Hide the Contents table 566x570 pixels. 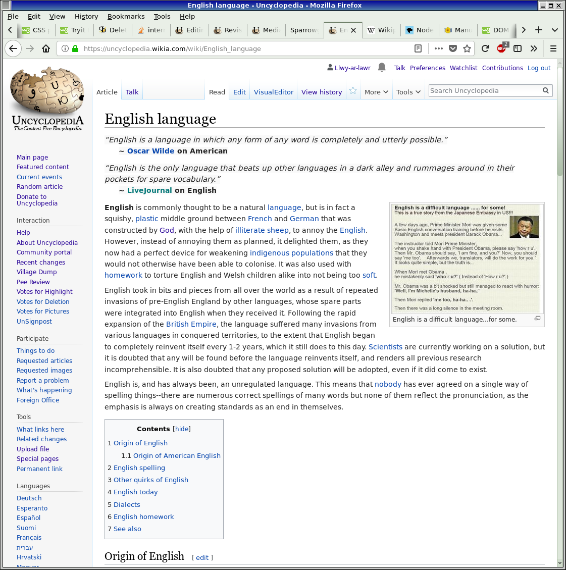coord(182,429)
